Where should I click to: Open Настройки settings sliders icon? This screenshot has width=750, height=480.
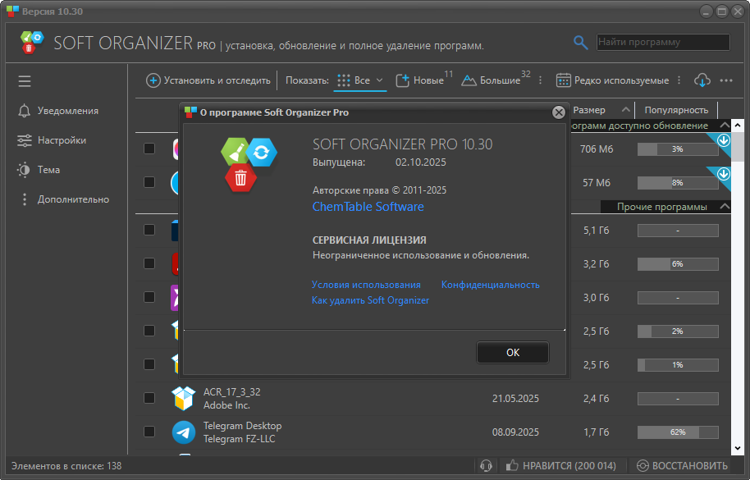(25, 140)
